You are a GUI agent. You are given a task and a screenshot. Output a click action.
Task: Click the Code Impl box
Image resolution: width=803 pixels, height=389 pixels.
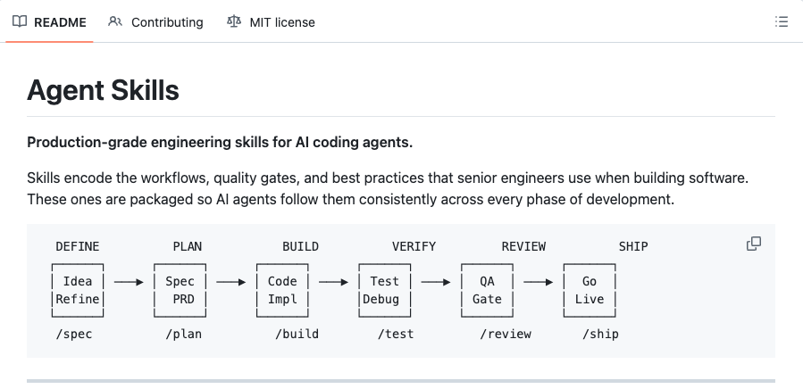tap(282, 290)
